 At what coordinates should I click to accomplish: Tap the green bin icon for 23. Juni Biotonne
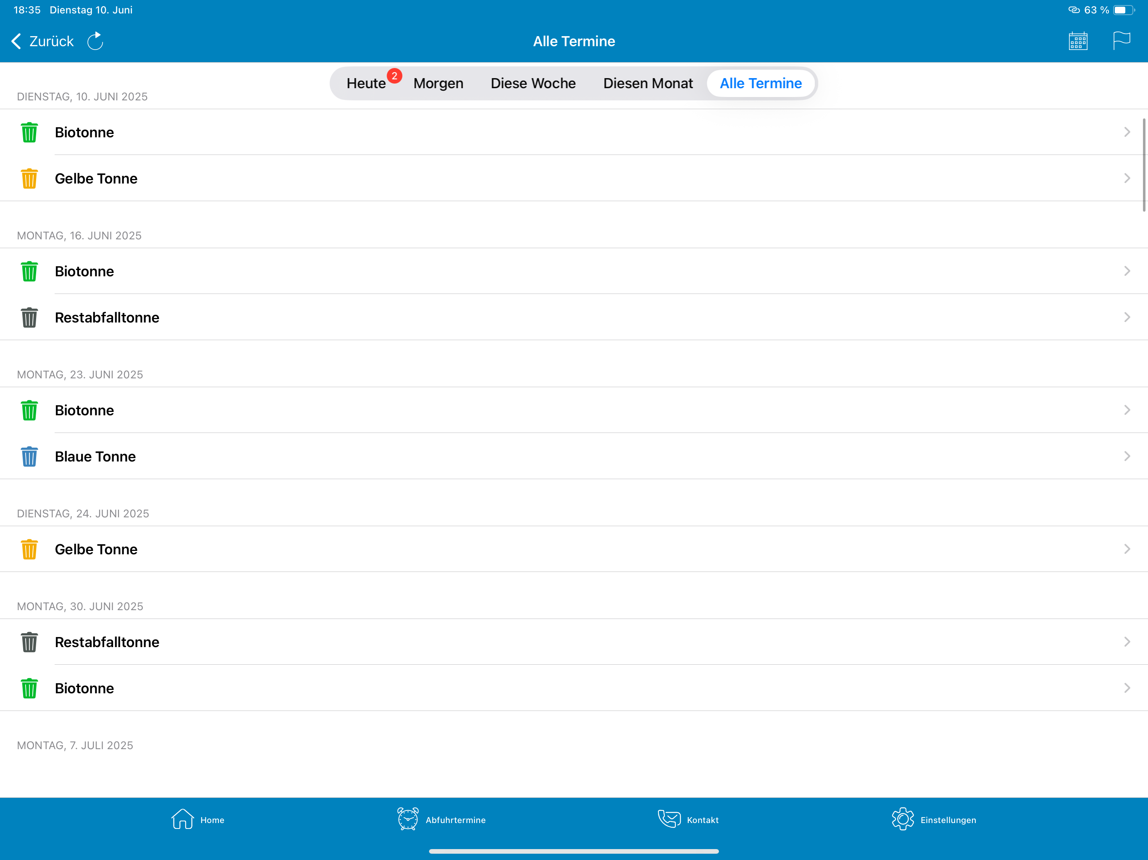[x=29, y=410]
